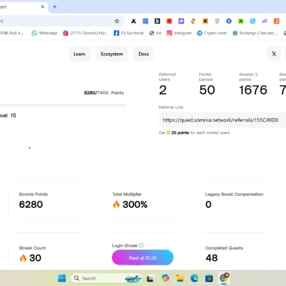Open the Ecosystem menu
This screenshot has width=286, height=286.
[112, 54]
